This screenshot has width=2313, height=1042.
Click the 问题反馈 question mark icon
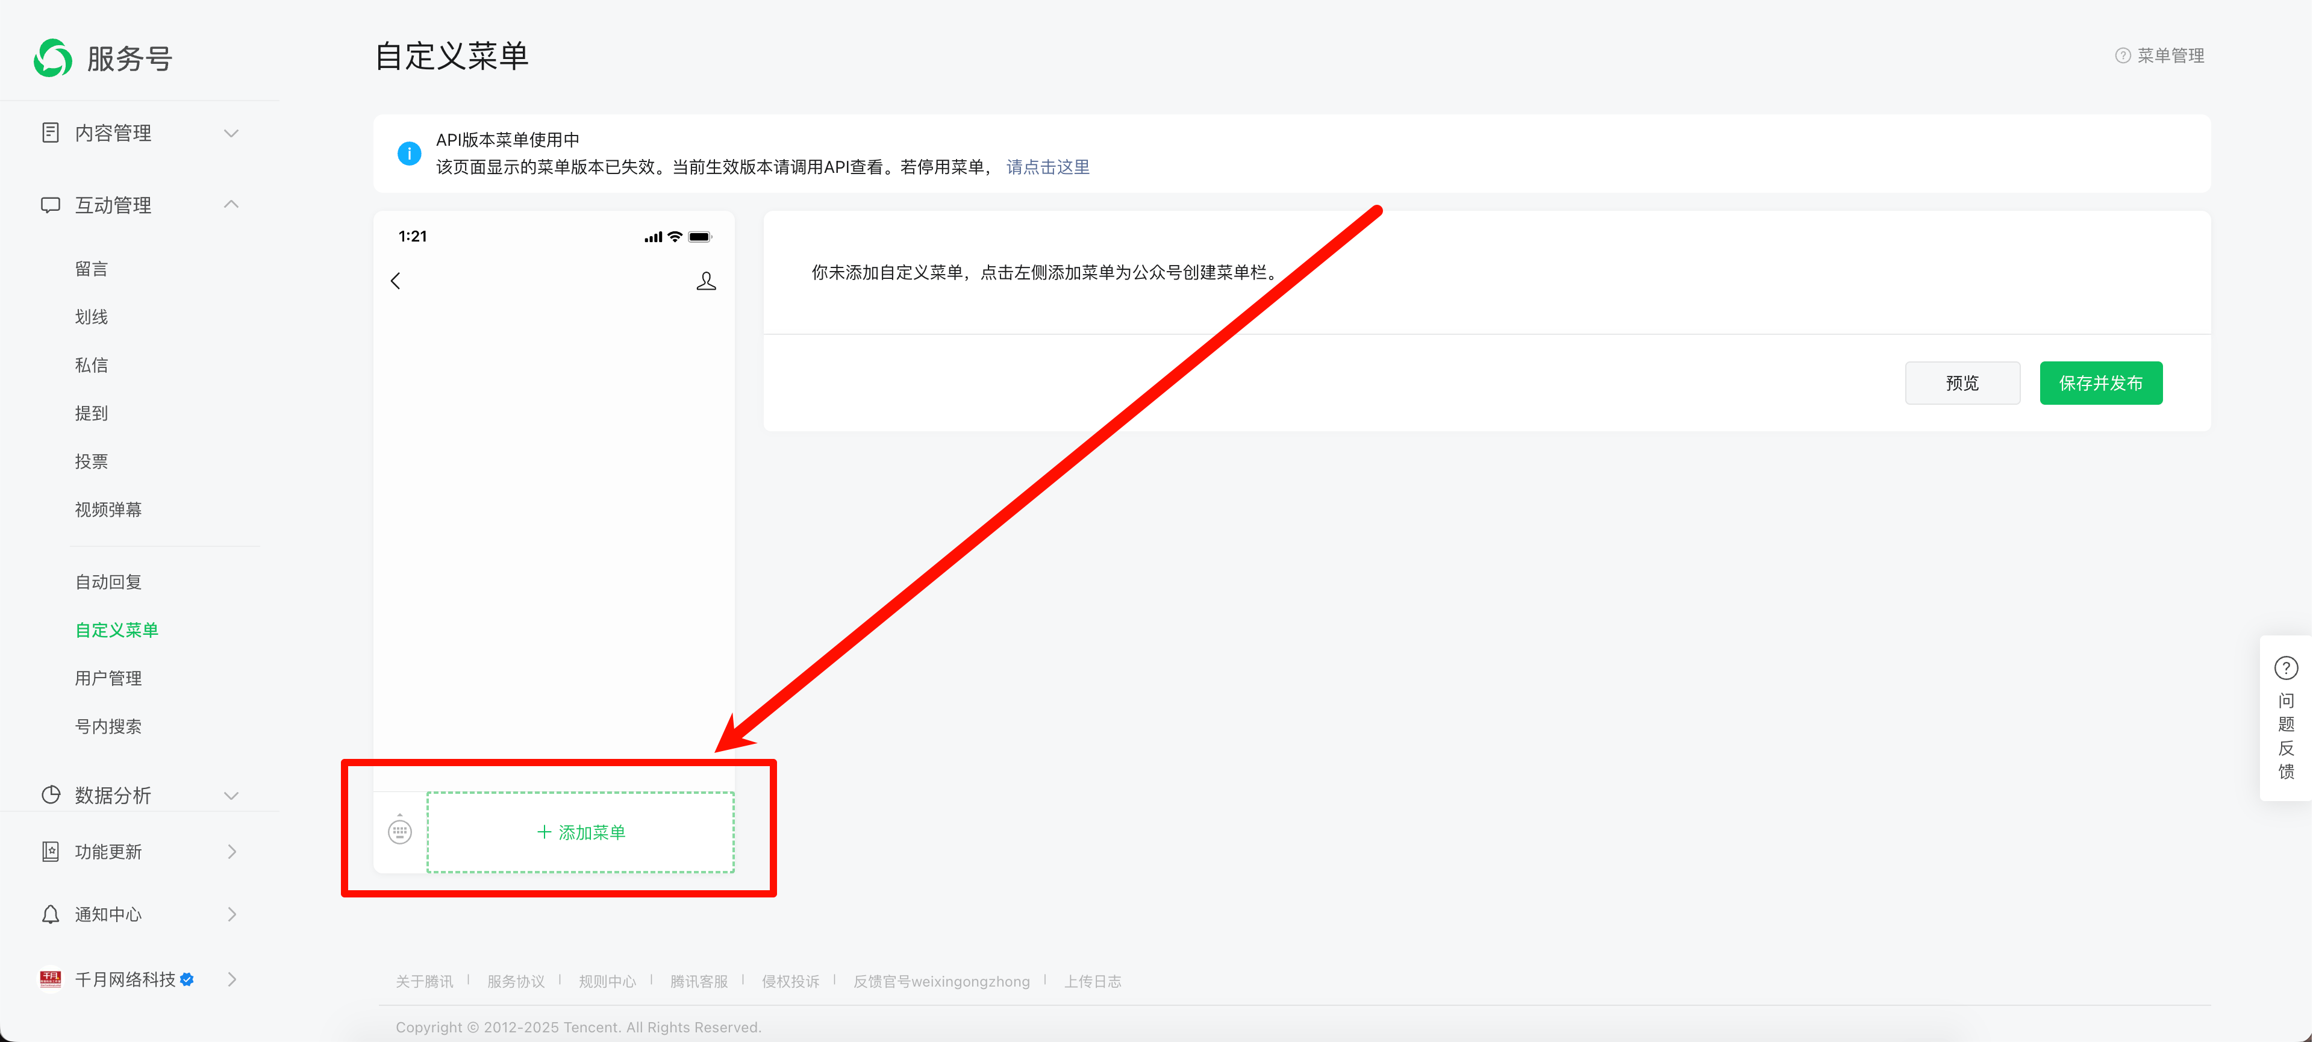[x=2286, y=668]
